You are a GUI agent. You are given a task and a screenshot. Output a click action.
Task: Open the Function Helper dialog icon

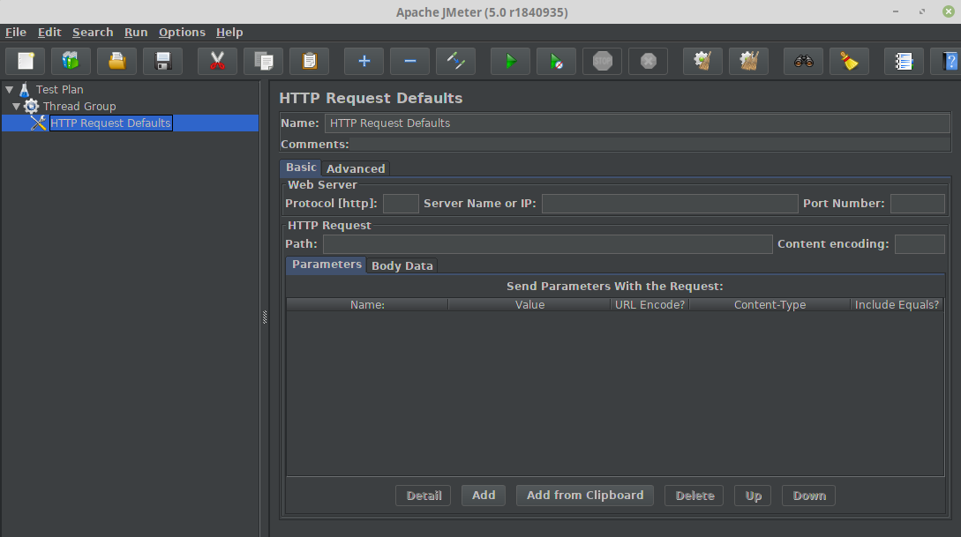(x=904, y=61)
